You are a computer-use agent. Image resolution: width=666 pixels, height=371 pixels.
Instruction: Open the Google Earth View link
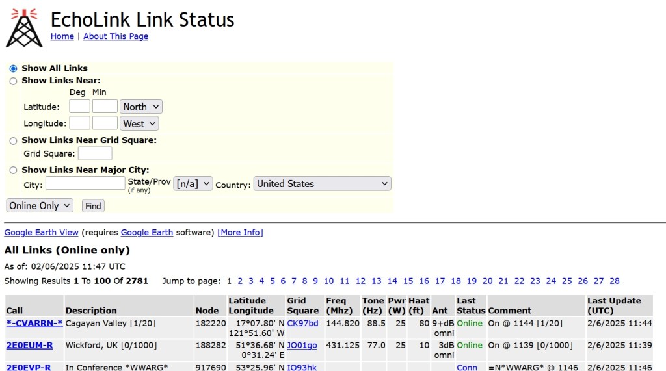click(x=42, y=233)
